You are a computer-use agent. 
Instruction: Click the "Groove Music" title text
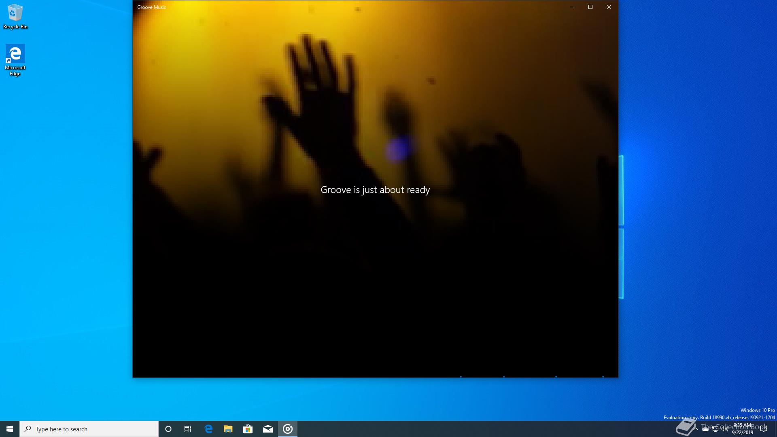point(152,7)
